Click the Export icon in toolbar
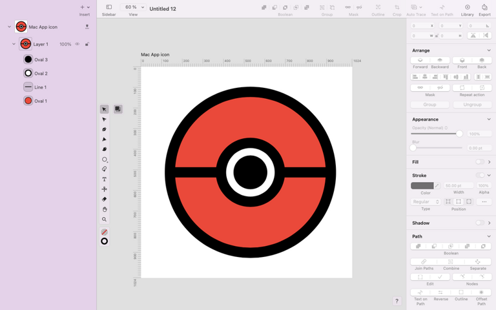This screenshot has height=310, width=496. click(x=484, y=7)
